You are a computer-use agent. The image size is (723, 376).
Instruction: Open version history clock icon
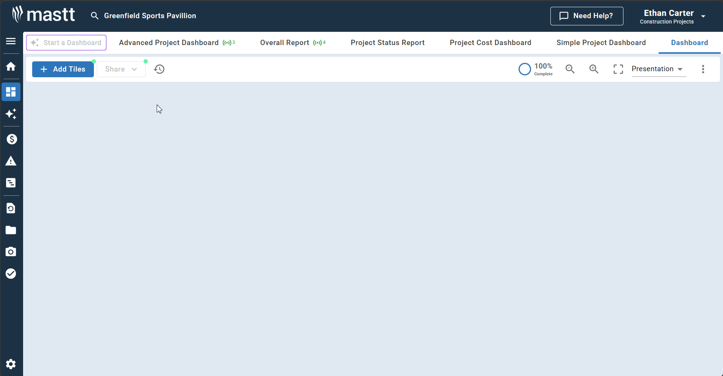[159, 69]
